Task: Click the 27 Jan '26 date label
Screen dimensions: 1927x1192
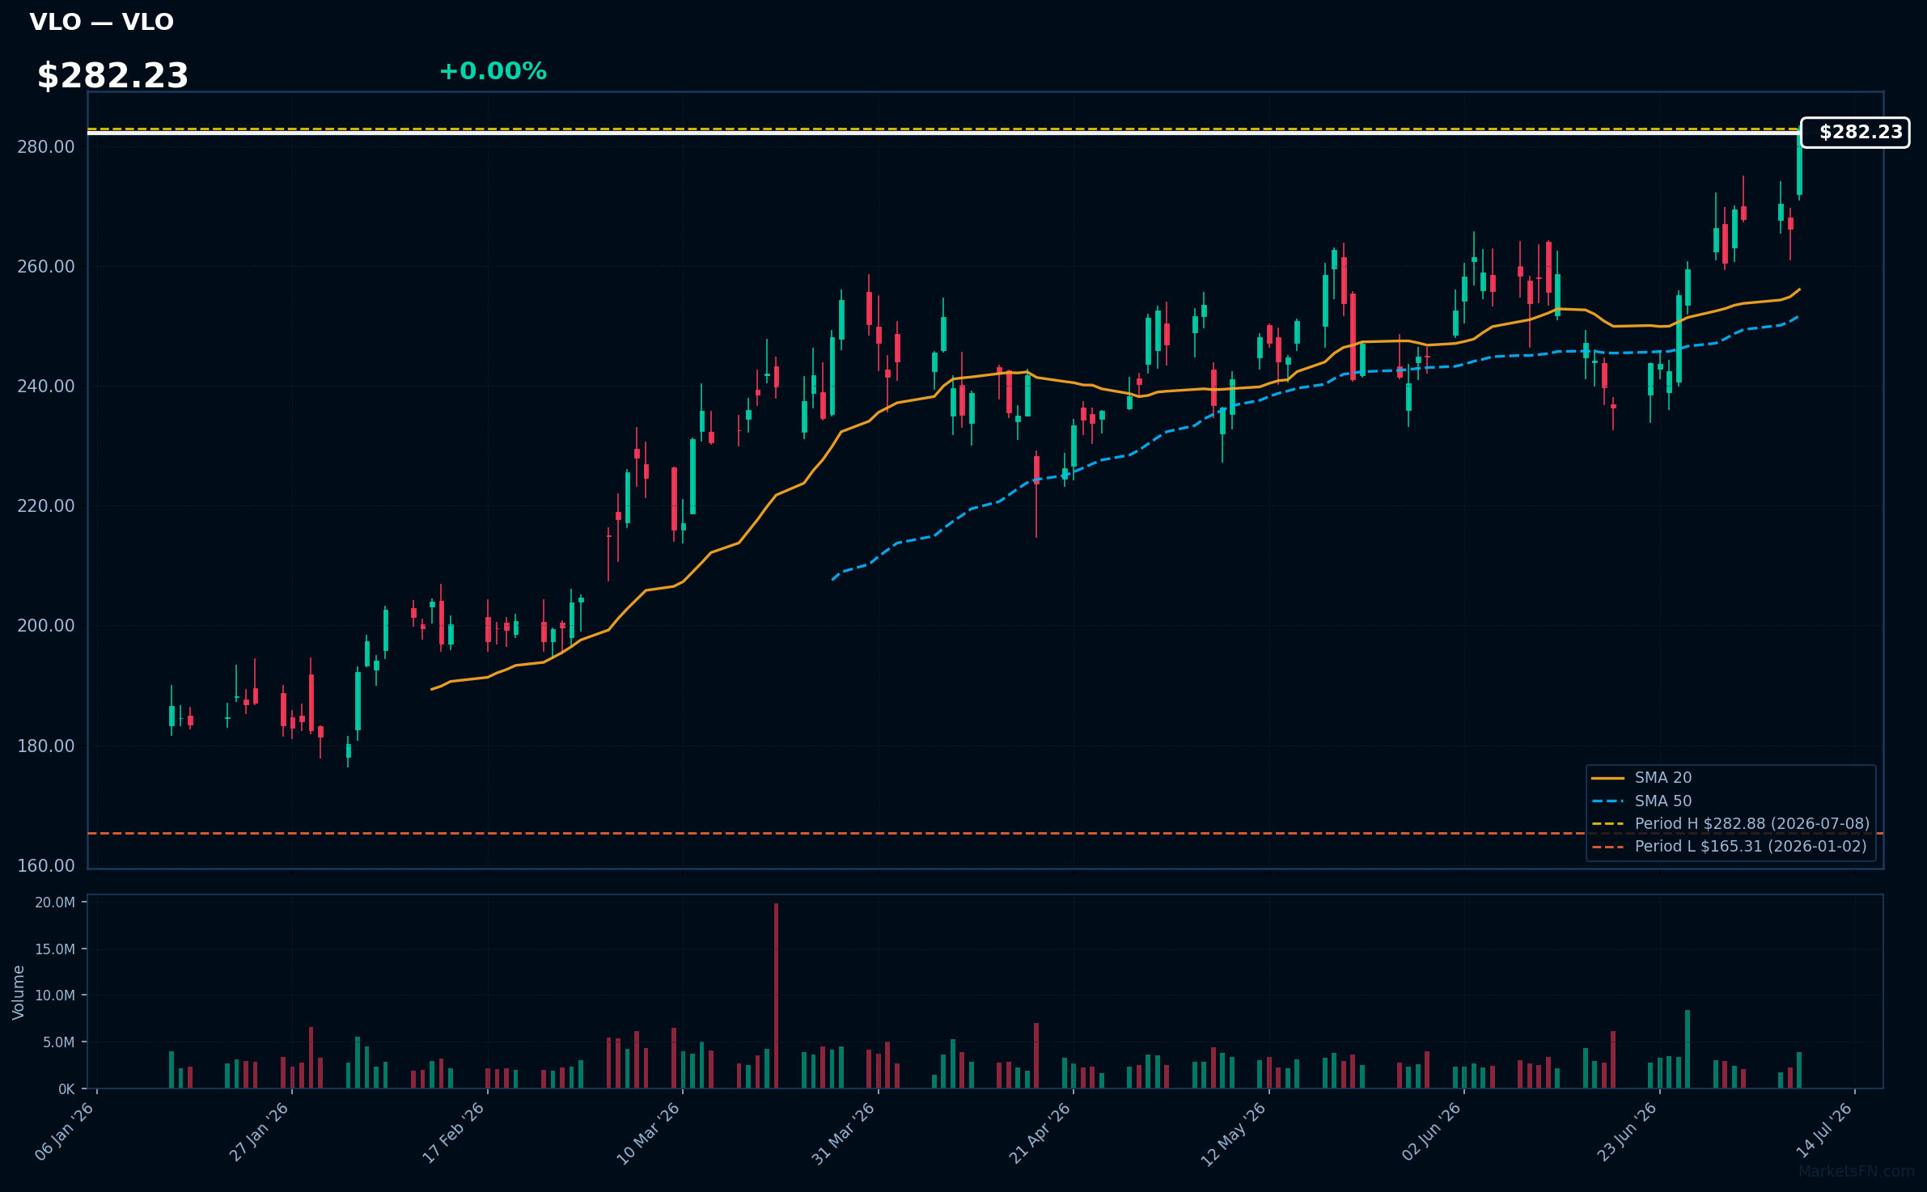Action: click(x=260, y=1131)
